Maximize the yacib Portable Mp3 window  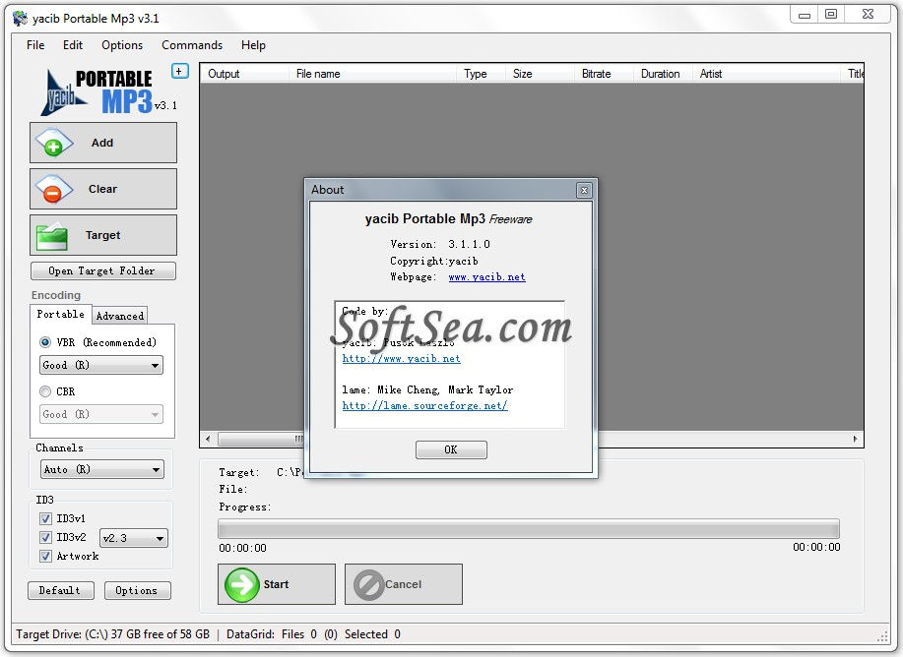831,15
